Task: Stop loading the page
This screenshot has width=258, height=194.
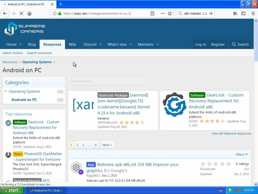Action: (x=21, y=14)
